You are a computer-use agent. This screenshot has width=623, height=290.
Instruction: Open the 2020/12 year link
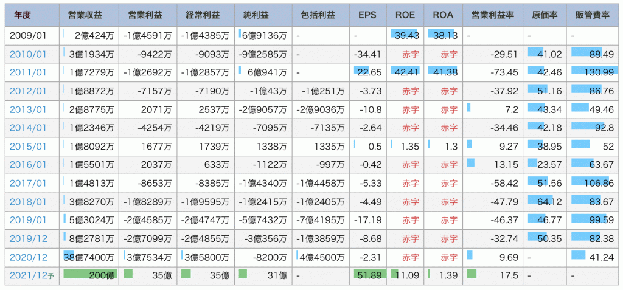[x=27, y=257]
